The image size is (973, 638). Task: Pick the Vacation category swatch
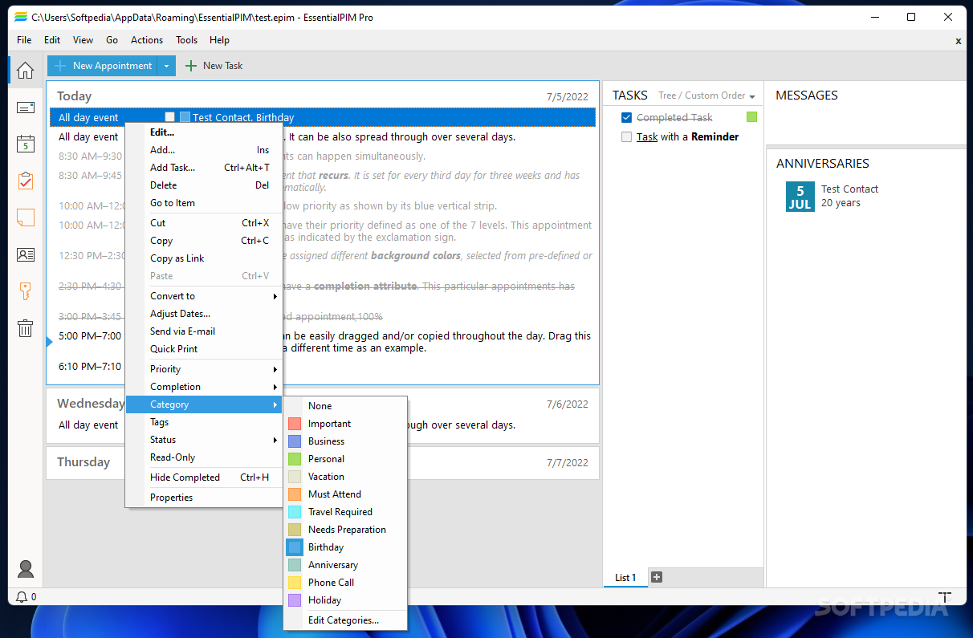295,477
